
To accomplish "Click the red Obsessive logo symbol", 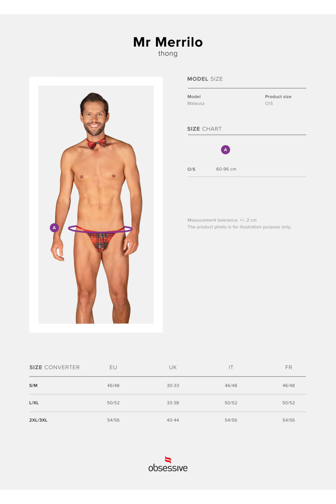I will click(x=168, y=460).
